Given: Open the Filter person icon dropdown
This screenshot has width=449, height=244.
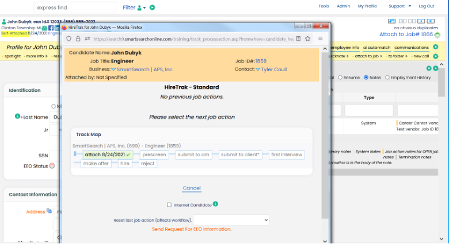Looking at the screenshot, I should click(x=142, y=7).
